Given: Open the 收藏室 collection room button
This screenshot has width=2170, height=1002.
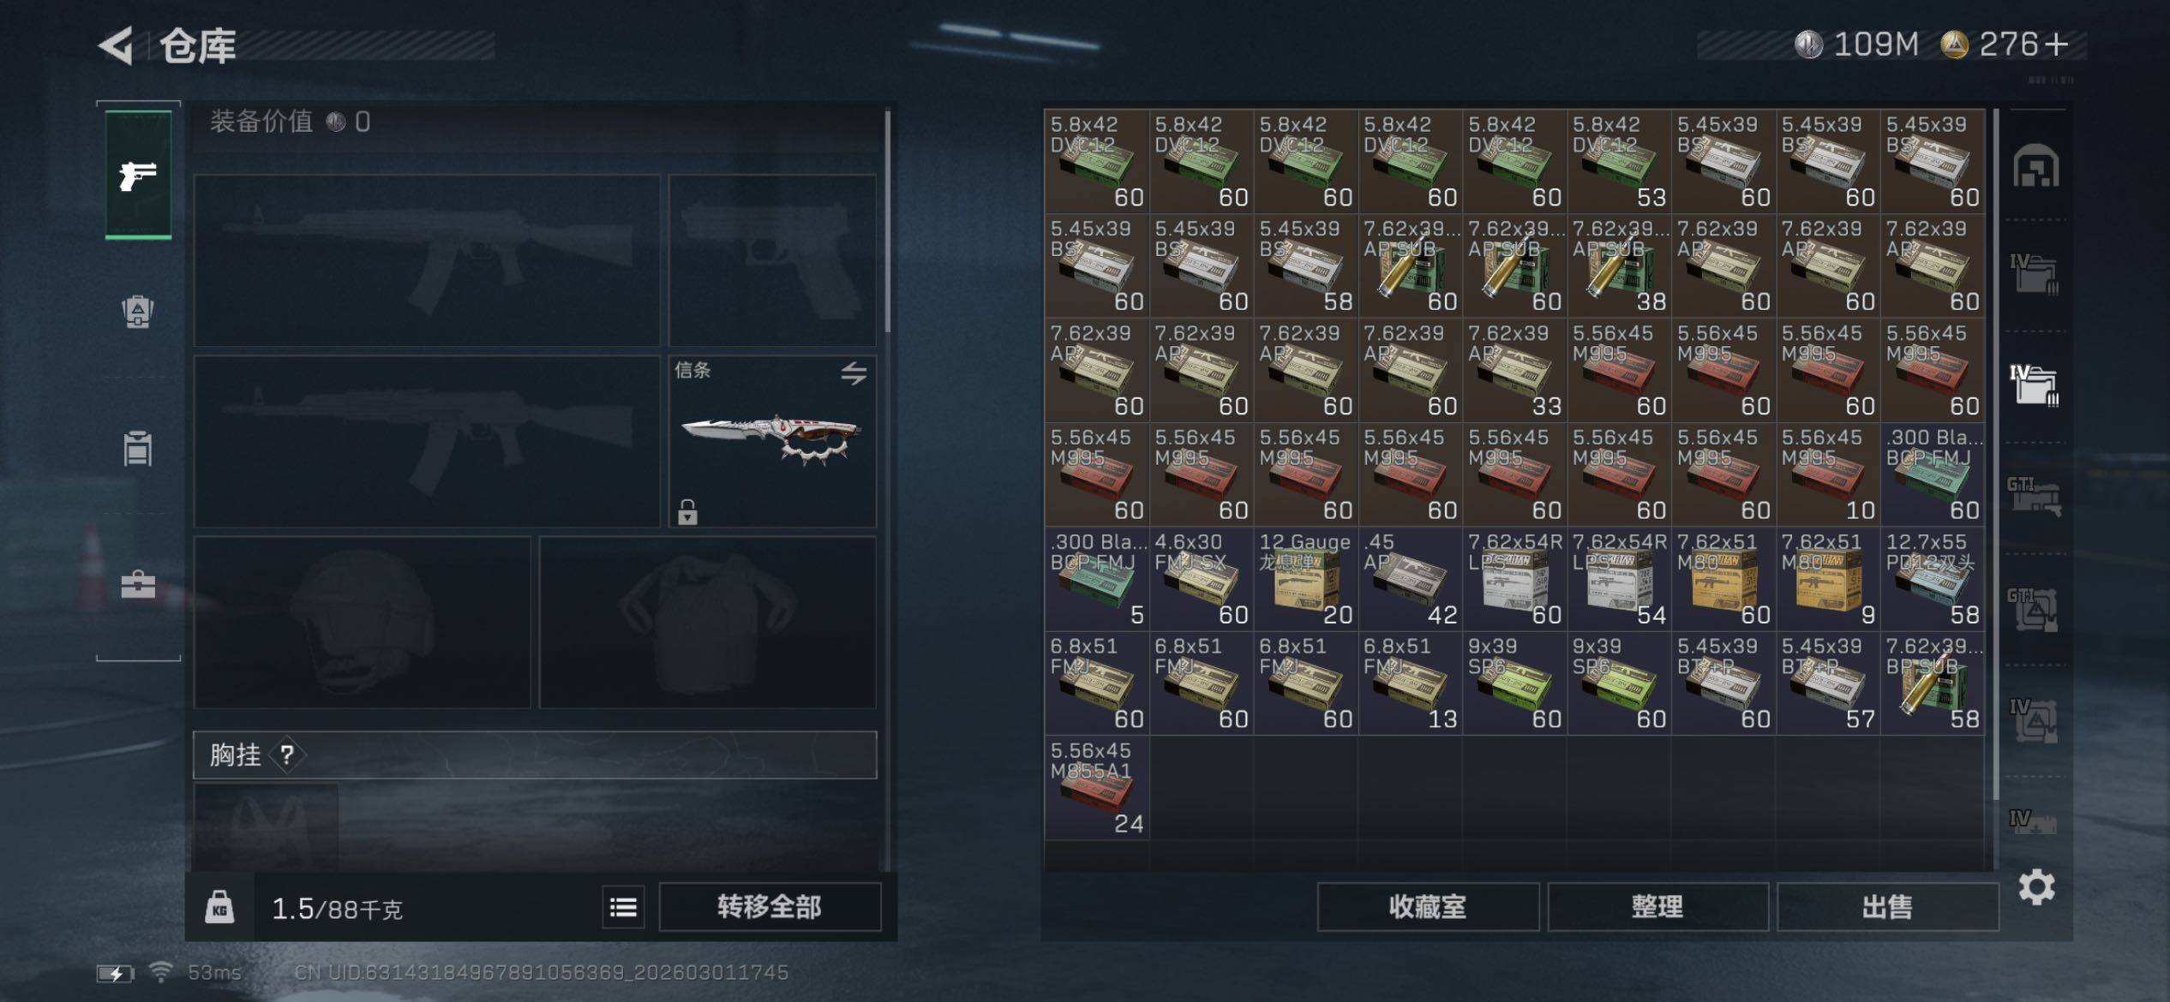Looking at the screenshot, I should pyautogui.click(x=1428, y=907).
